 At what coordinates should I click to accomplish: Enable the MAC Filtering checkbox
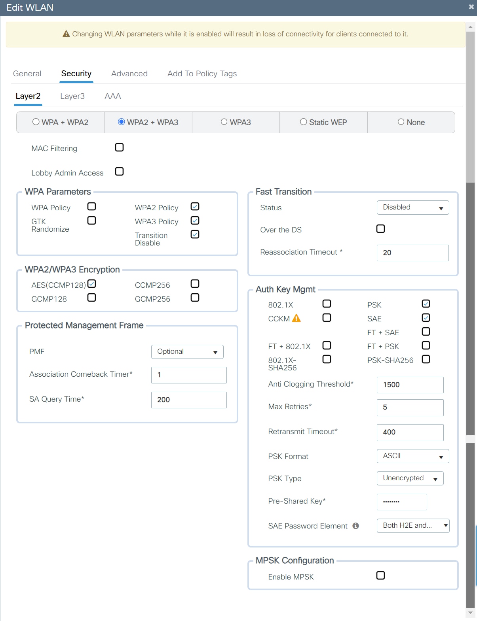pyautogui.click(x=119, y=147)
